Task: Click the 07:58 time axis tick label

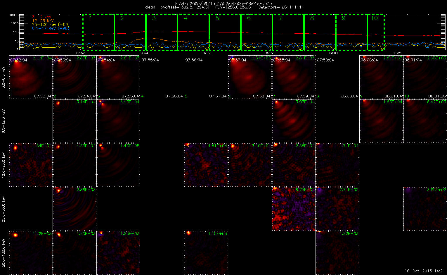Action: pyautogui.click(x=270, y=53)
